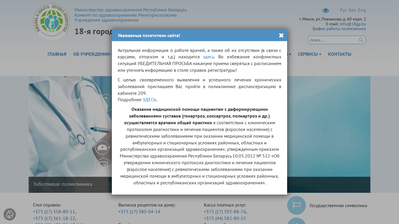
Task: Click the search magnifier icon
Action: click(361, 40)
